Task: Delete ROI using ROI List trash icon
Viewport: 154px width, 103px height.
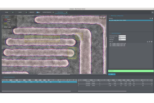Action: (x=152, y=41)
